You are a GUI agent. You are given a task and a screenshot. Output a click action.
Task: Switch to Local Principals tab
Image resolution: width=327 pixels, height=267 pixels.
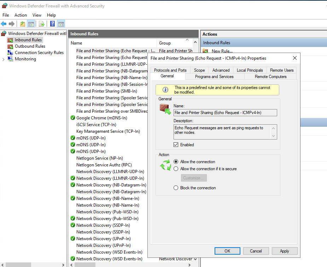[x=250, y=70]
